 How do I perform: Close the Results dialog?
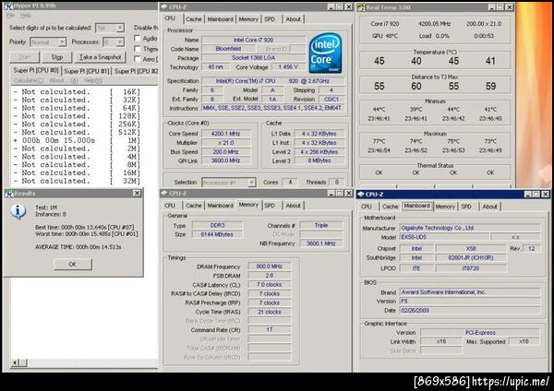click(x=137, y=193)
